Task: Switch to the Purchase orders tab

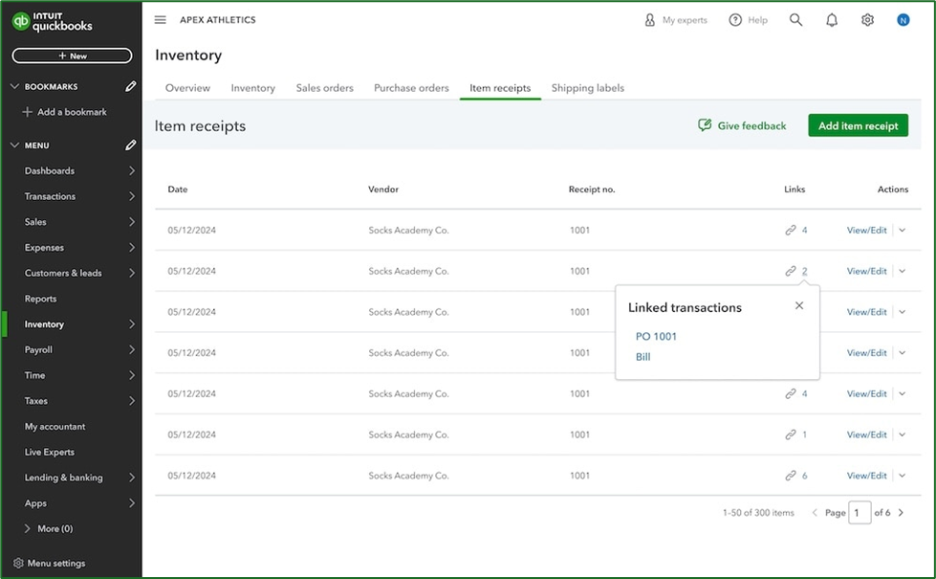Action: point(411,88)
